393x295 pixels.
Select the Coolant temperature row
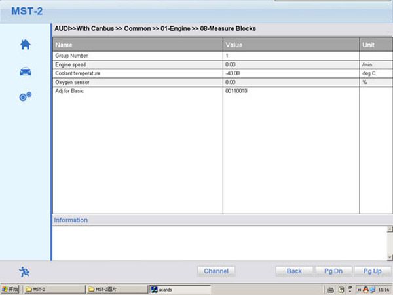138,73
